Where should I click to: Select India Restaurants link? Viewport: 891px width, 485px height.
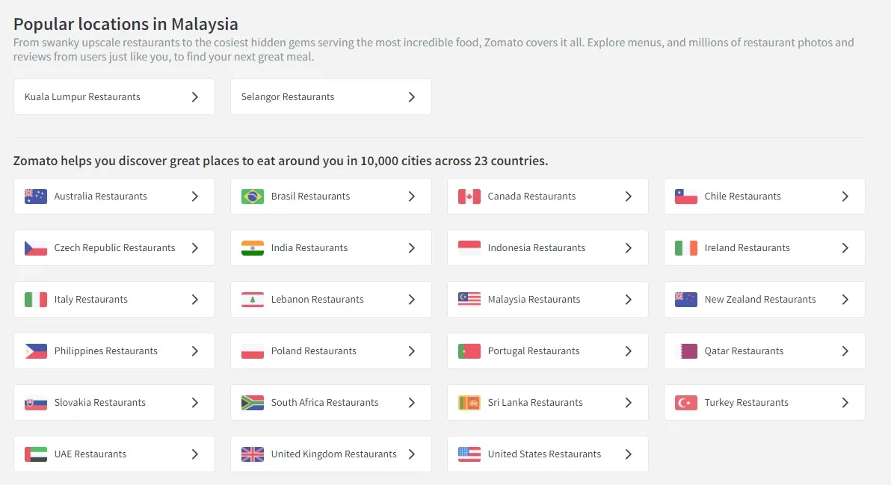[330, 248]
